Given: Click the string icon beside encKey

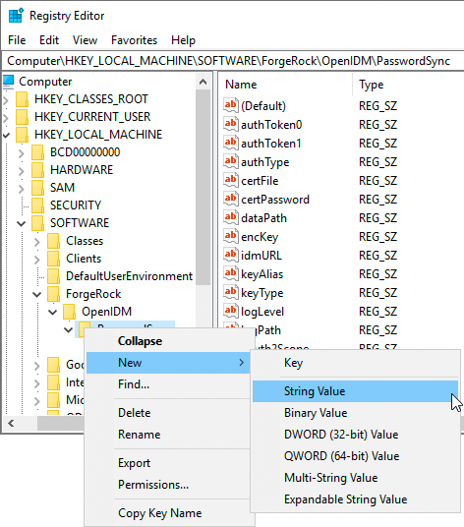Looking at the screenshot, I should pyautogui.click(x=231, y=236).
